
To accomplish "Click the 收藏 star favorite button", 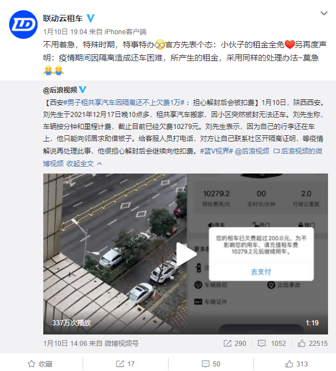I will click(x=40, y=364).
